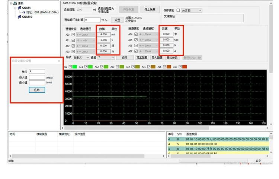Click 应用 in the custom unit dialog
Viewport: 279px width, 179px height.
point(36,90)
